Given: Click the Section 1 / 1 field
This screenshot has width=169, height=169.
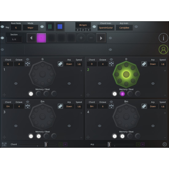Looking at the screenshot, I should [14, 39].
